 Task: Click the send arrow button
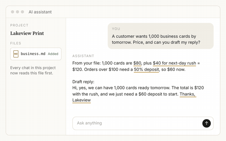[206, 123]
